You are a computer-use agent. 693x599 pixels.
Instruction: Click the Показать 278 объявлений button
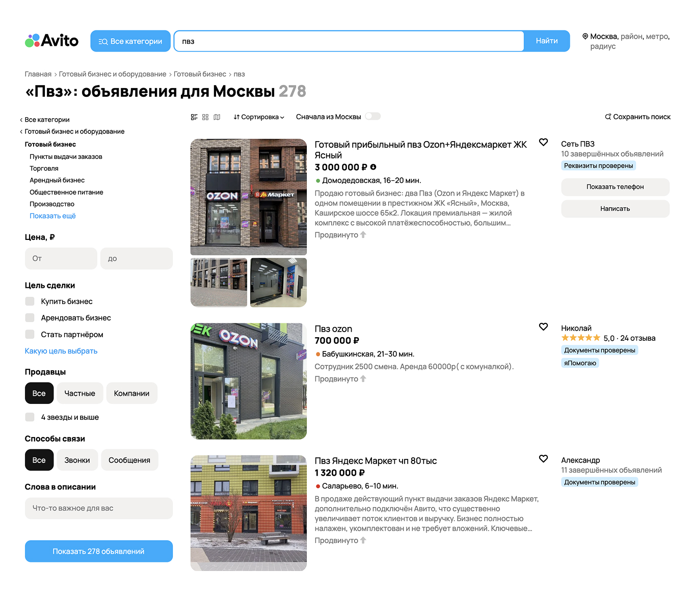point(98,551)
